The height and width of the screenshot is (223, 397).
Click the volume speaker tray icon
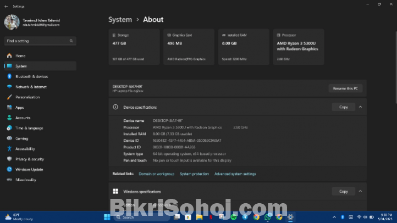point(365,217)
